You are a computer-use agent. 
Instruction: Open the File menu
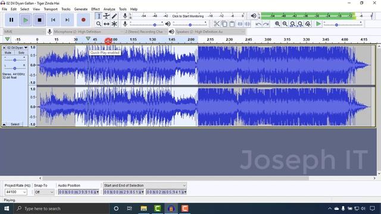(4, 10)
